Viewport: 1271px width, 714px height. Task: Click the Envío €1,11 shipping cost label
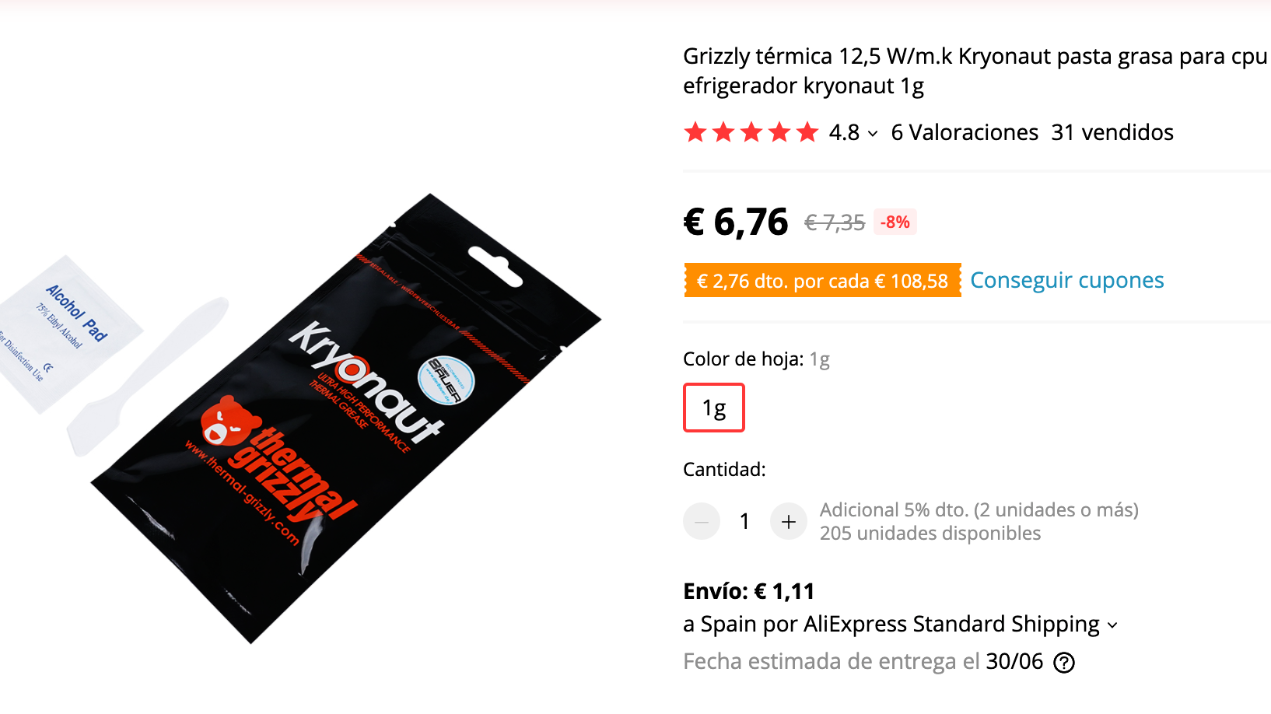[x=748, y=591]
